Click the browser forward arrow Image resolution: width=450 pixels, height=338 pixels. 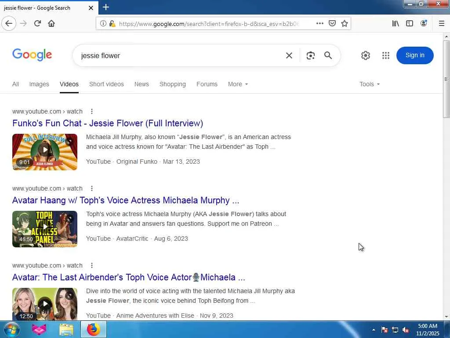[24, 23]
